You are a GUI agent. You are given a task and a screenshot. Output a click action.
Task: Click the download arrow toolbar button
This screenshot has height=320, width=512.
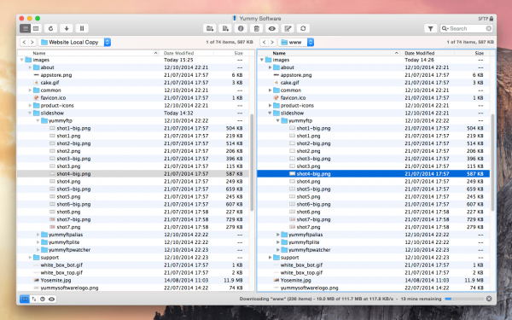pyautogui.click(x=67, y=28)
